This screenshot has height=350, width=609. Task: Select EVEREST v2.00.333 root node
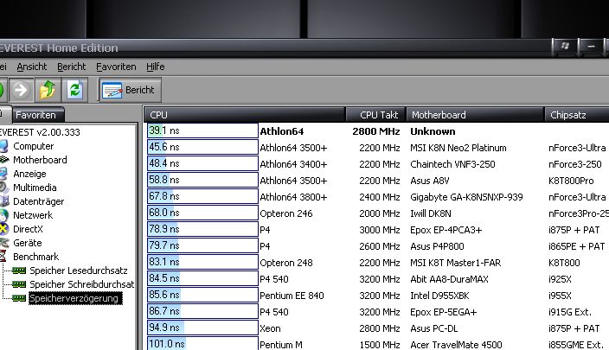40,132
